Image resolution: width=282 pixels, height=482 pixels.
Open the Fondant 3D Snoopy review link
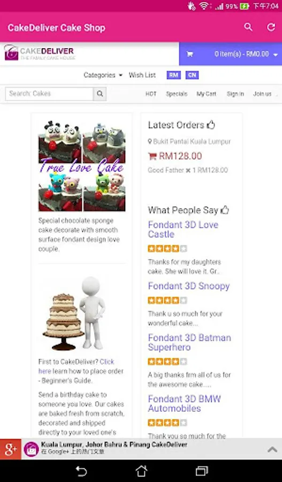[188, 286]
